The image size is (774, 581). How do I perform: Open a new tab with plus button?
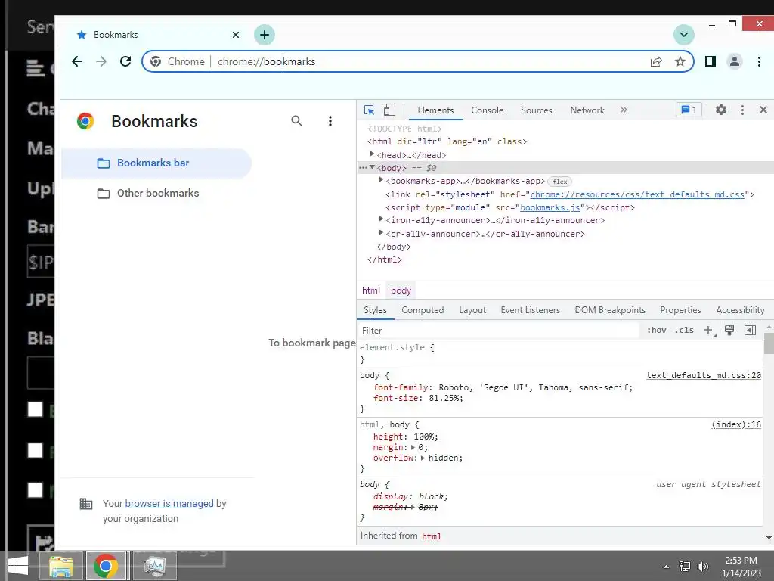(265, 35)
